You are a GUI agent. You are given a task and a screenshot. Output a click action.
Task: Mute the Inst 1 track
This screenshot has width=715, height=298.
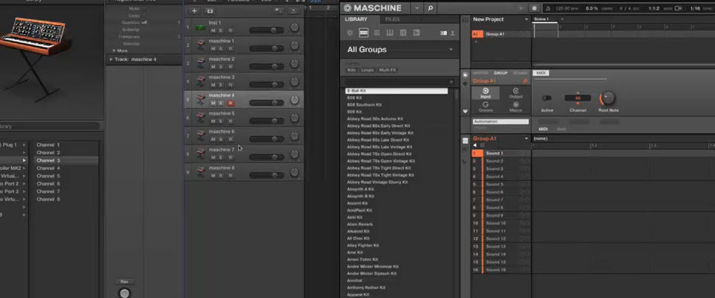click(x=213, y=31)
